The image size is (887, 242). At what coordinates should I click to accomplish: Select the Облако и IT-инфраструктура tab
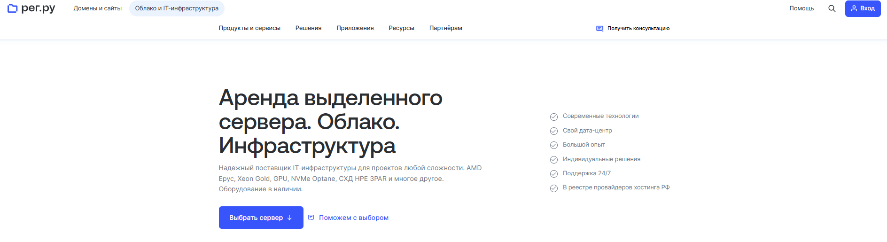[177, 8]
